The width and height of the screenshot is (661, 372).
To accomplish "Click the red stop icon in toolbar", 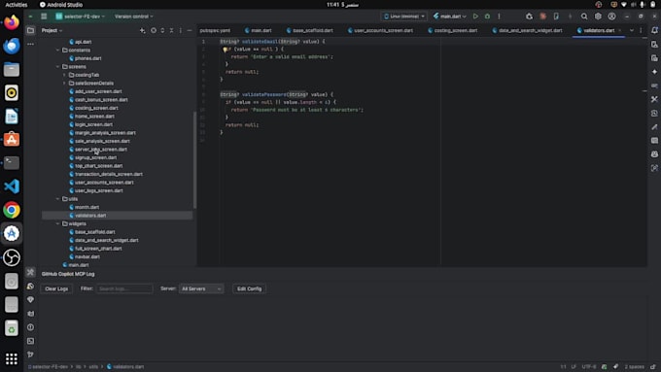I will pos(543,17).
